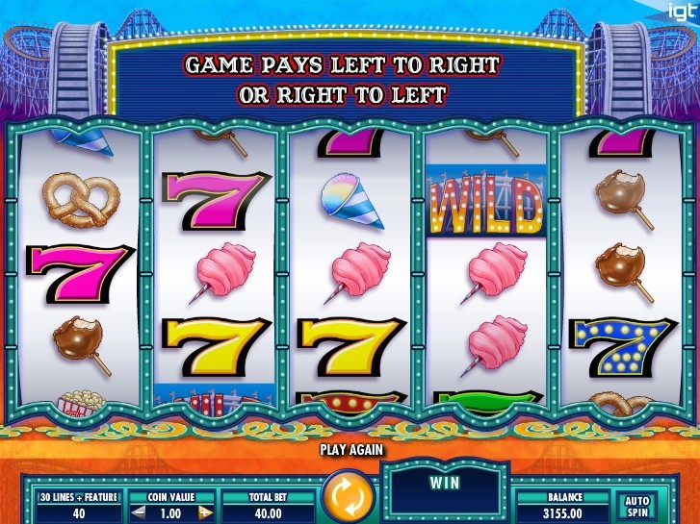Select the WILD symbol on the fourth reel

click(x=486, y=202)
